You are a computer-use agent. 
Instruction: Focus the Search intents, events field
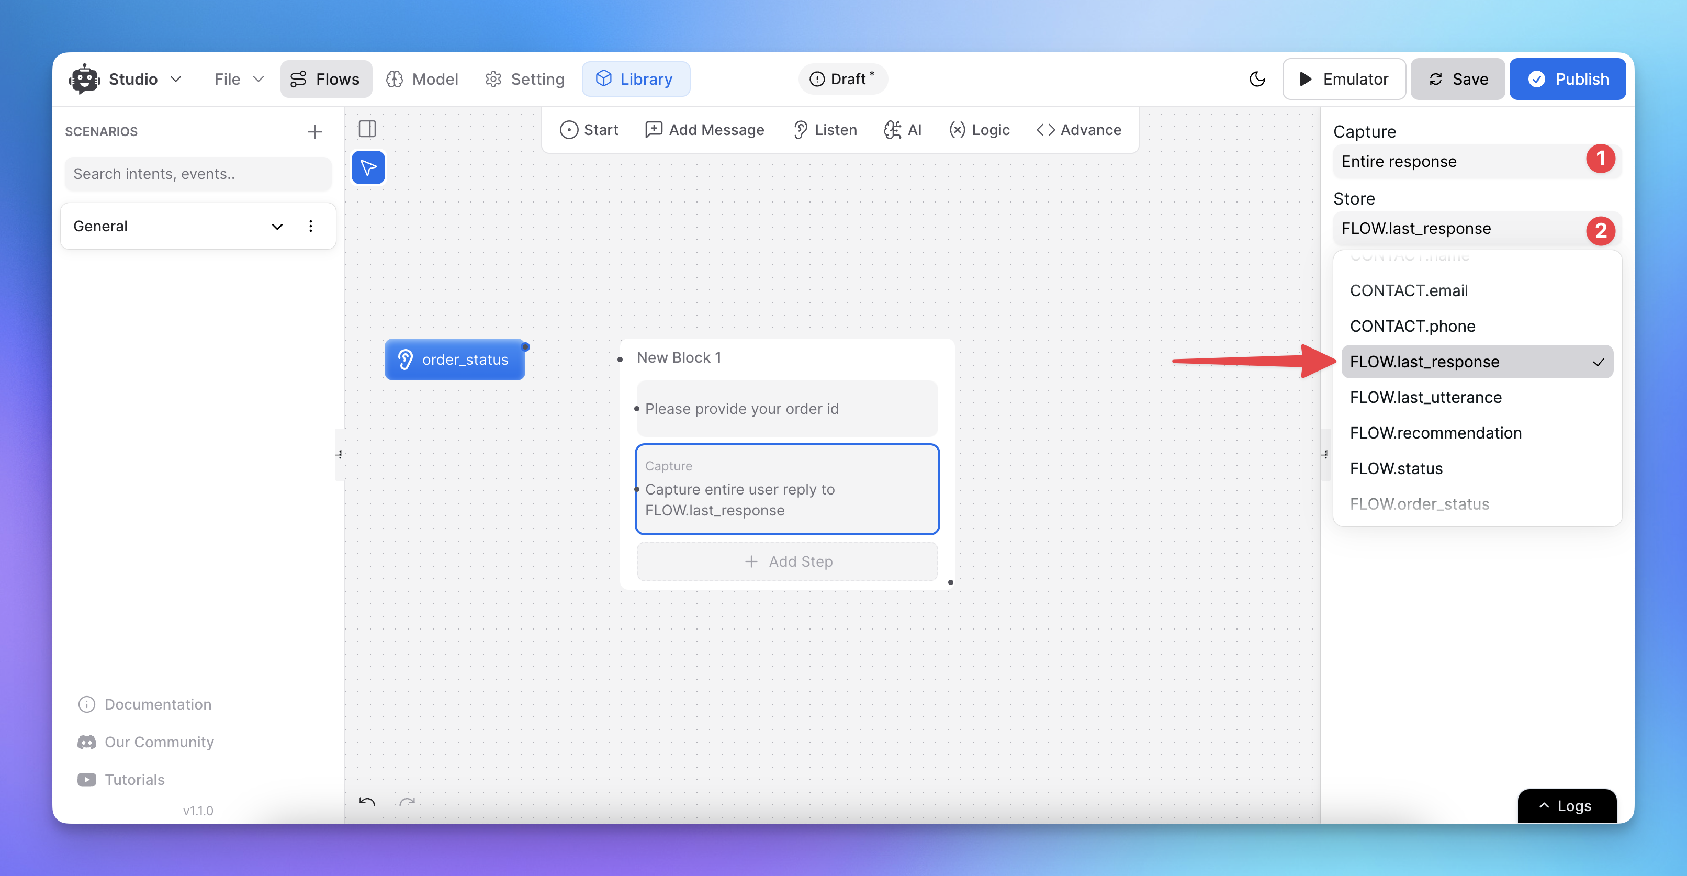click(198, 174)
